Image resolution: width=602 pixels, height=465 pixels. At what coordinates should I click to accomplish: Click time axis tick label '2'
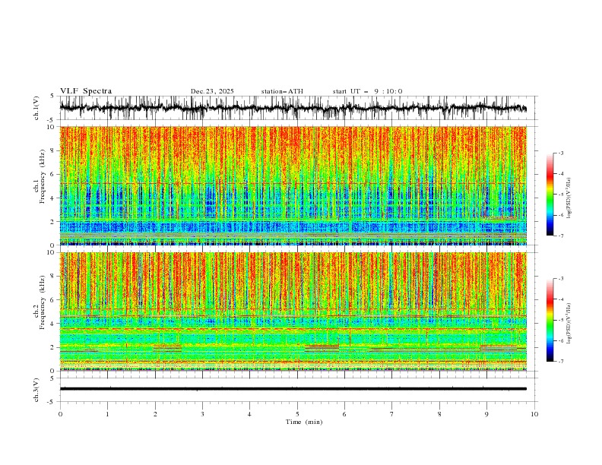pos(155,414)
